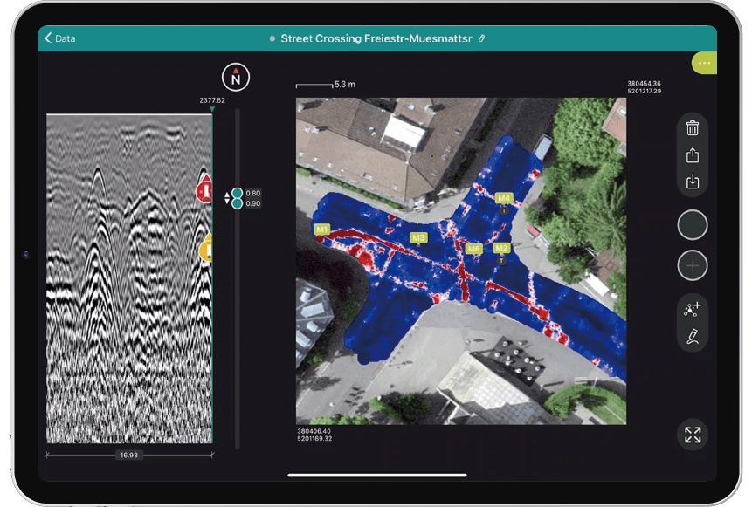Tap the North compass icon

235,78
